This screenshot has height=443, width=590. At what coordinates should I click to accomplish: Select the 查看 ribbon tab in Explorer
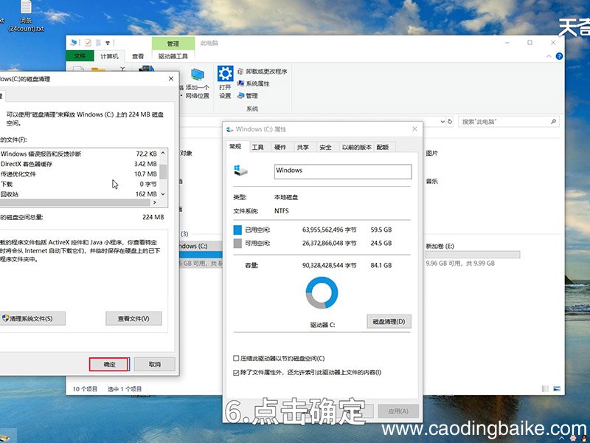pyautogui.click(x=138, y=56)
